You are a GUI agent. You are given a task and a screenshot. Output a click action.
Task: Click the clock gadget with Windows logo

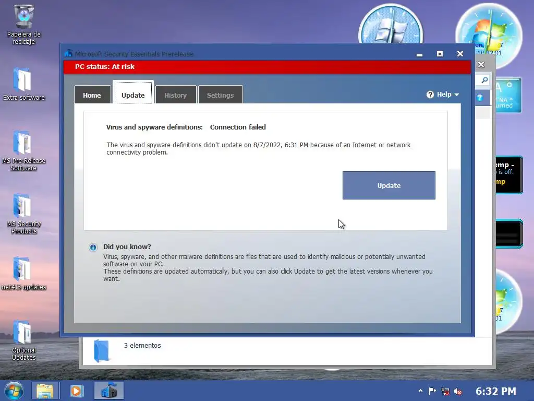click(x=391, y=25)
